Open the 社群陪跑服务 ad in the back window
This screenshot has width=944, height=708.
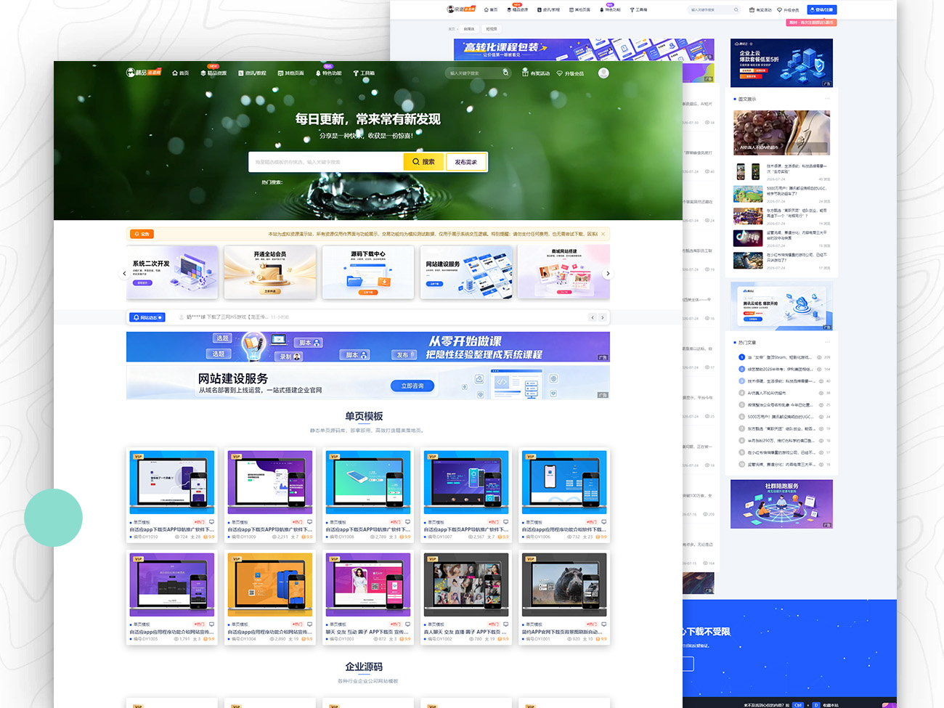(x=781, y=504)
